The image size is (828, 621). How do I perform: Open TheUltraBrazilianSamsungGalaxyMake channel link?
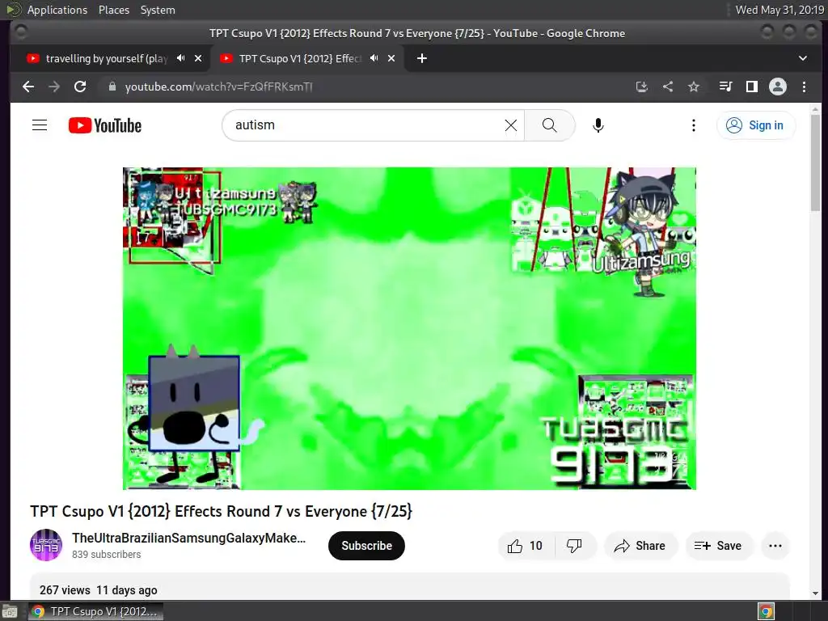click(x=189, y=538)
